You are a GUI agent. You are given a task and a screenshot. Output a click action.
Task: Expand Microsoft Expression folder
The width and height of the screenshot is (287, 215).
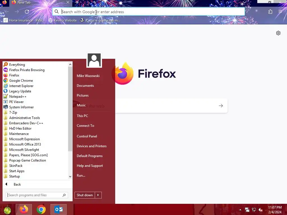(24, 139)
